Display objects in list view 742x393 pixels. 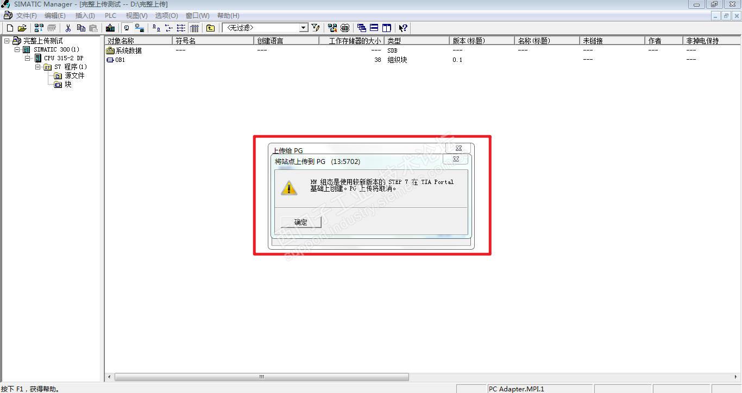point(181,28)
